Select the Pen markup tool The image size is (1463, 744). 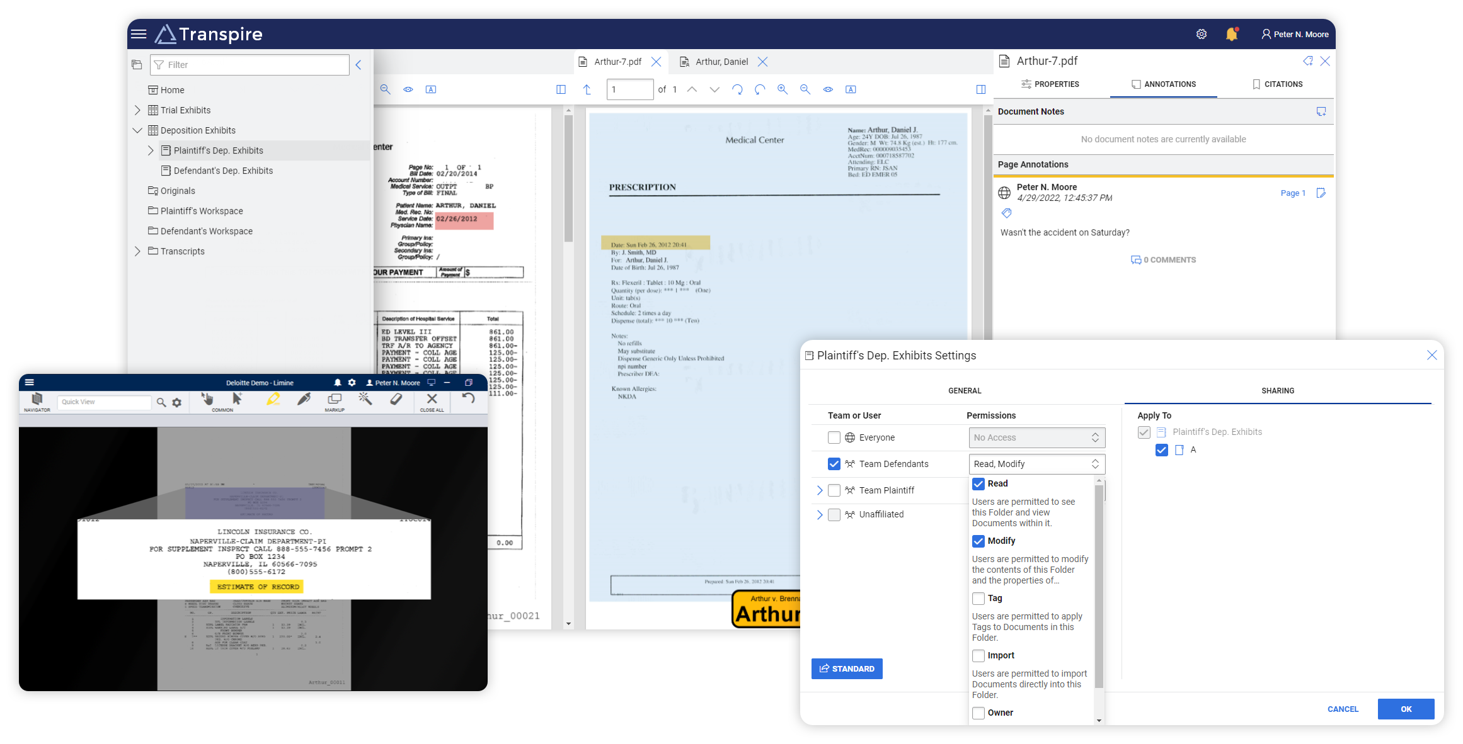(x=304, y=400)
